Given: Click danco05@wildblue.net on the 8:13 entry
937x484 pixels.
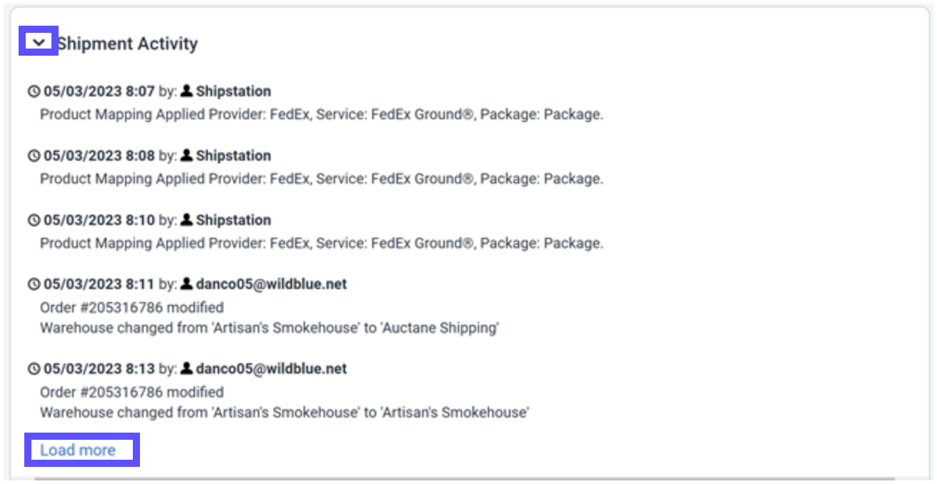Looking at the screenshot, I should click(271, 369).
